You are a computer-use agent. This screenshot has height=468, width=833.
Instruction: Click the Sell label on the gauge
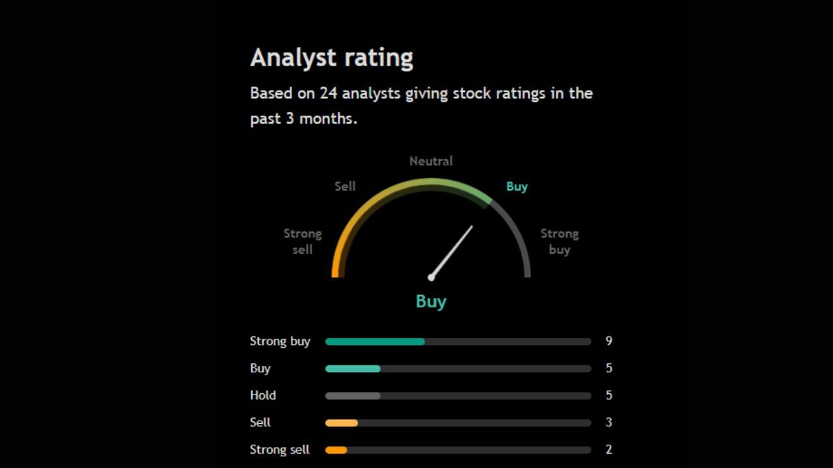345,187
